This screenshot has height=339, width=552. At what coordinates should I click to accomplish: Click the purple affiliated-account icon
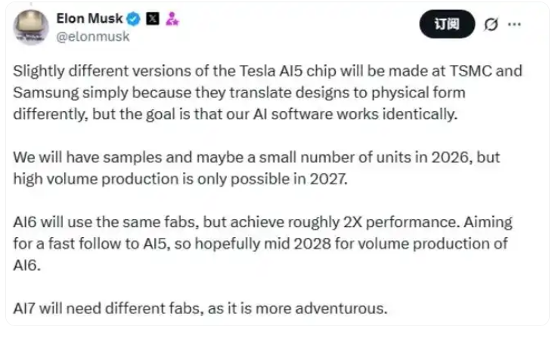[x=171, y=19]
